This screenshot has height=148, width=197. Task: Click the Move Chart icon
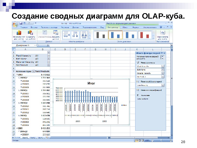(163, 33)
